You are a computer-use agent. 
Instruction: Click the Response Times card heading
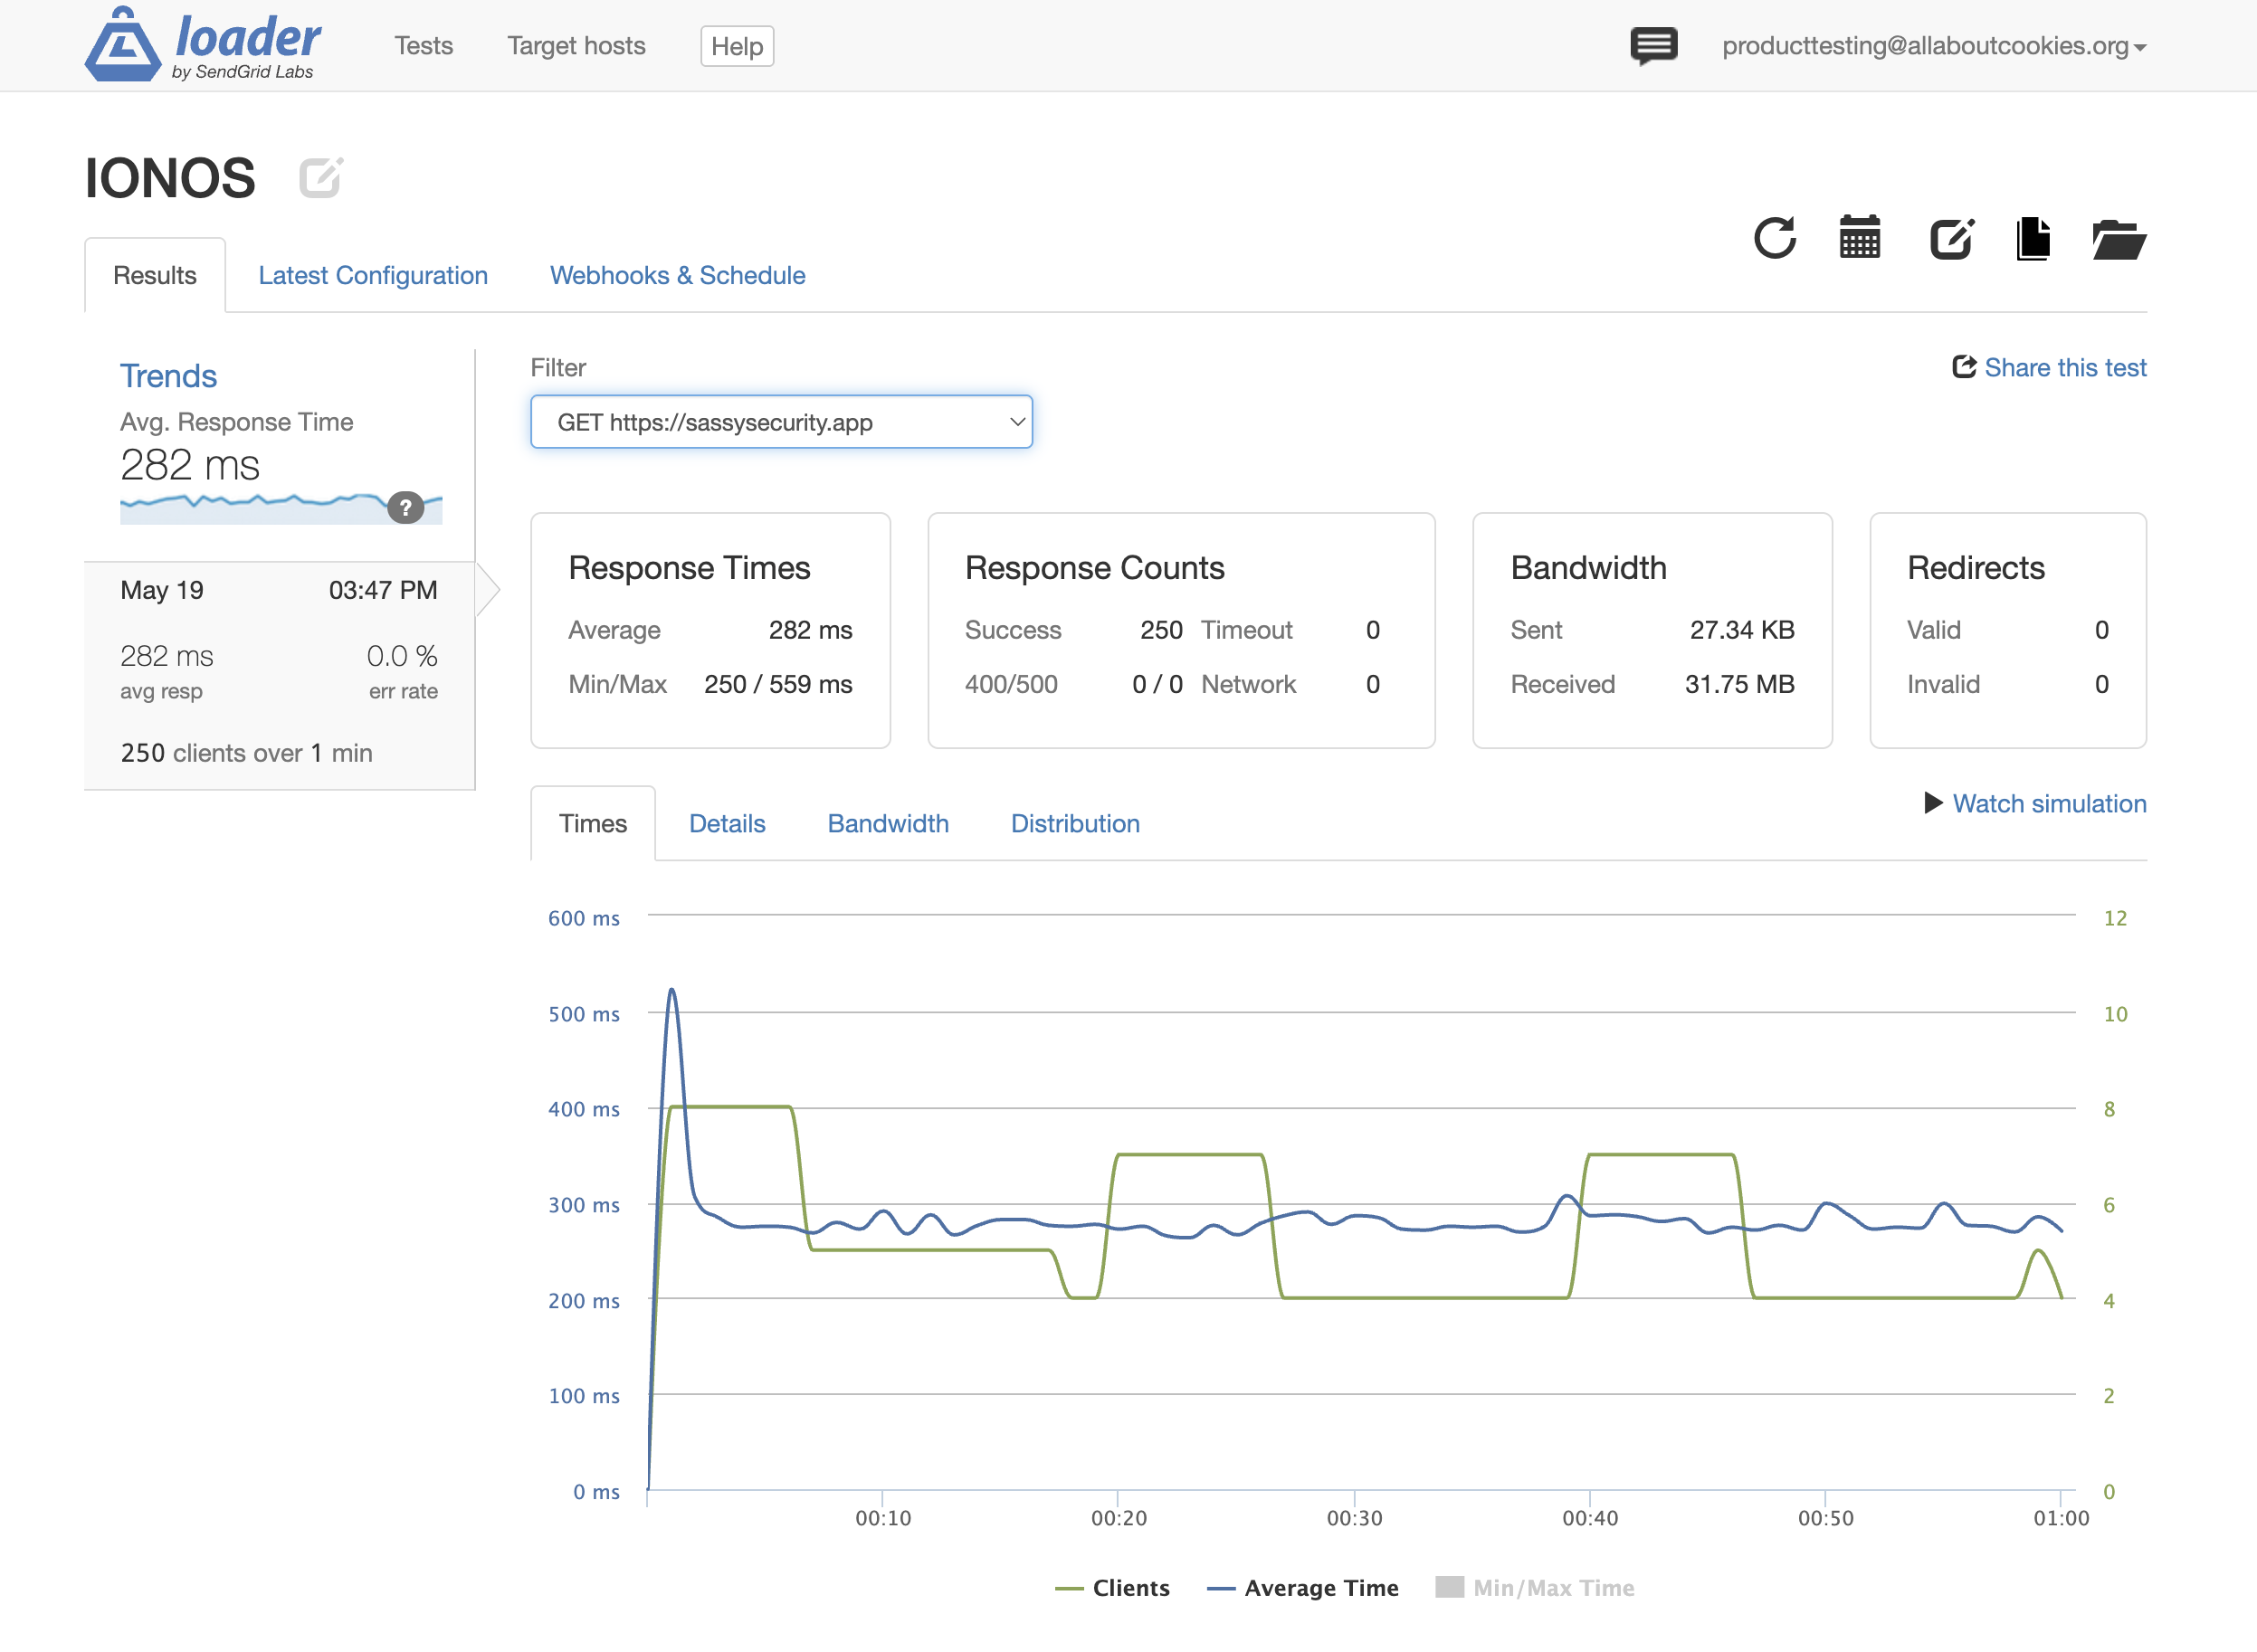689,568
